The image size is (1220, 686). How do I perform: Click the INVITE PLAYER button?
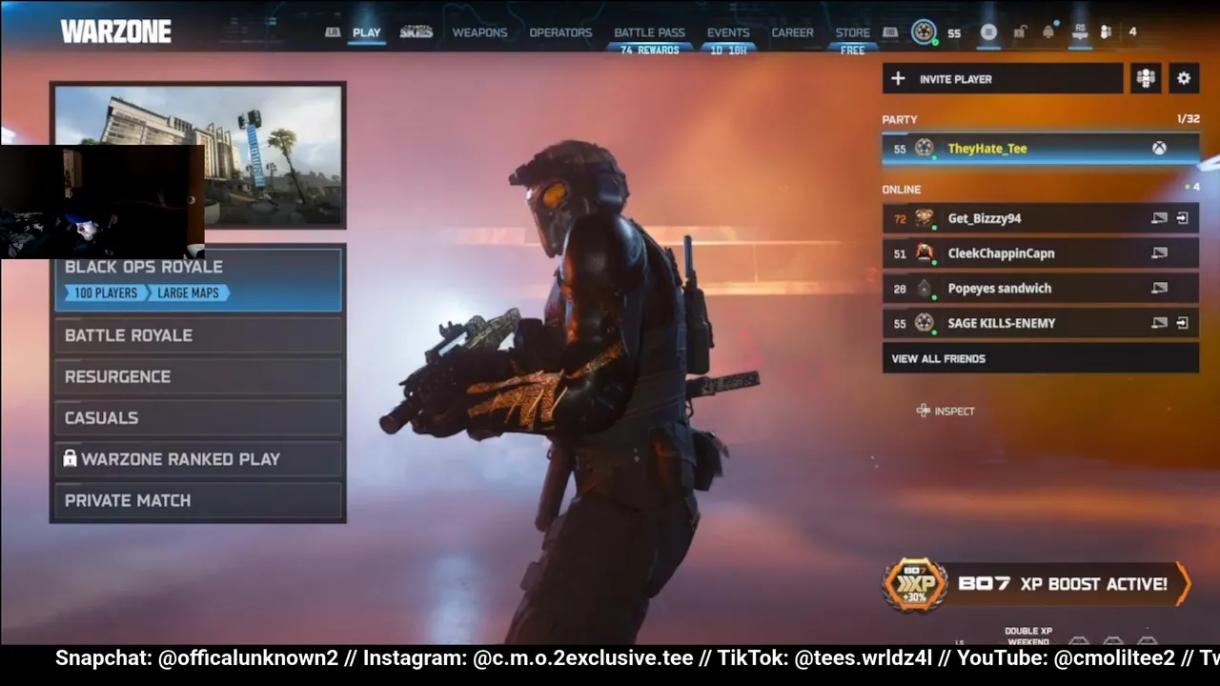click(1003, 79)
